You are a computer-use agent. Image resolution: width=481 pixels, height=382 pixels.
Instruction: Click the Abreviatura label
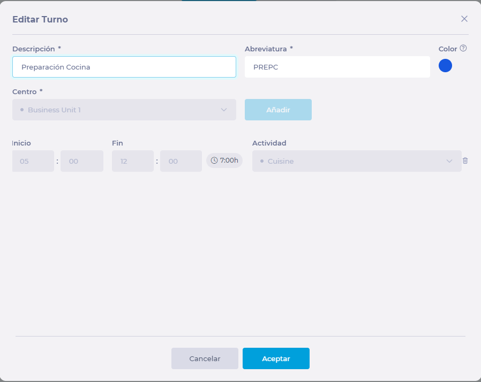(x=266, y=49)
